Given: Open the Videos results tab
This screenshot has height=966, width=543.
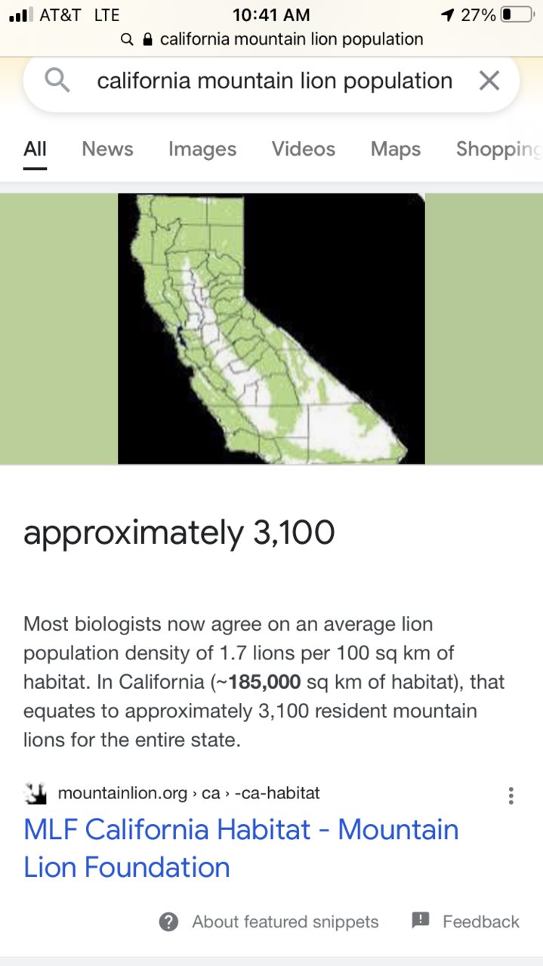Looking at the screenshot, I should tap(304, 149).
